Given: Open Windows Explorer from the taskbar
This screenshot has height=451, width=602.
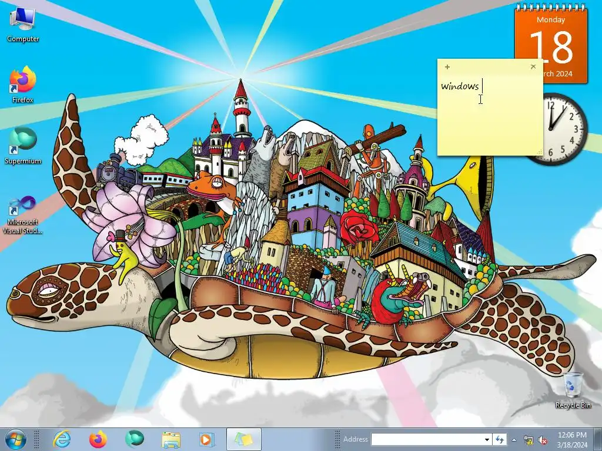Looking at the screenshot, I should (x=170, y=439).
